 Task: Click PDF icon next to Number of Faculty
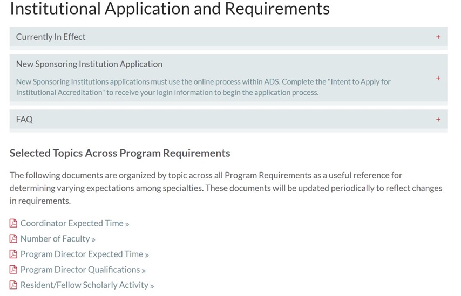[x=13, y=239]
